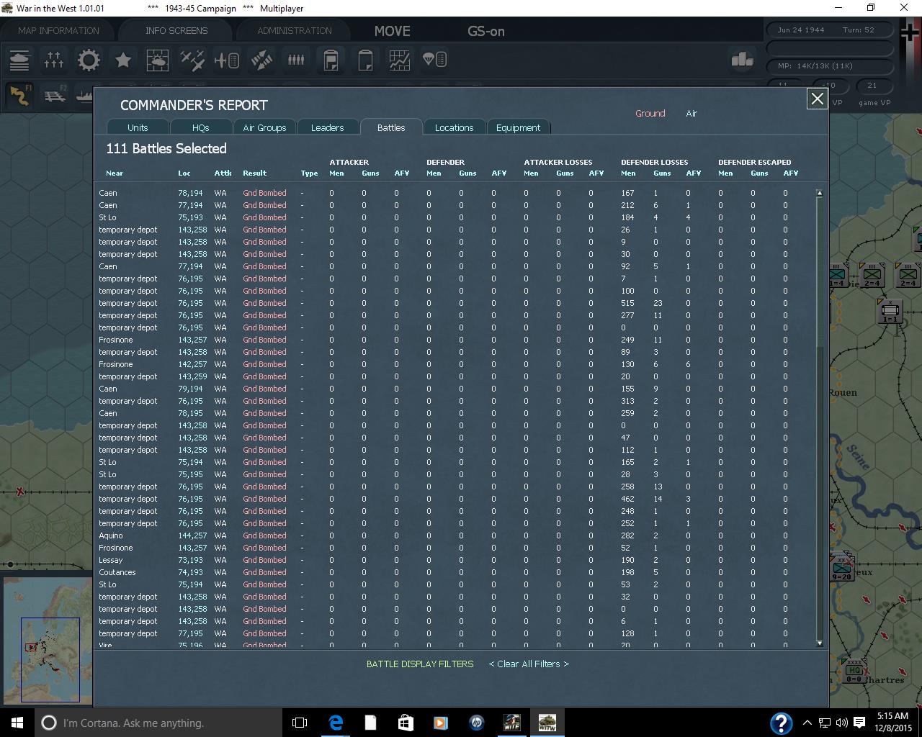This screenshot has height=737, width=922.
Task: Open the tank order of battle icon
Action: (x=19, y=60)
